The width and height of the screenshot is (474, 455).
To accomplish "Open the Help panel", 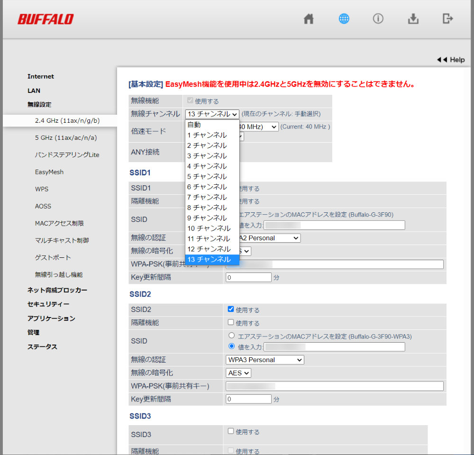I will tap(451, 60).
